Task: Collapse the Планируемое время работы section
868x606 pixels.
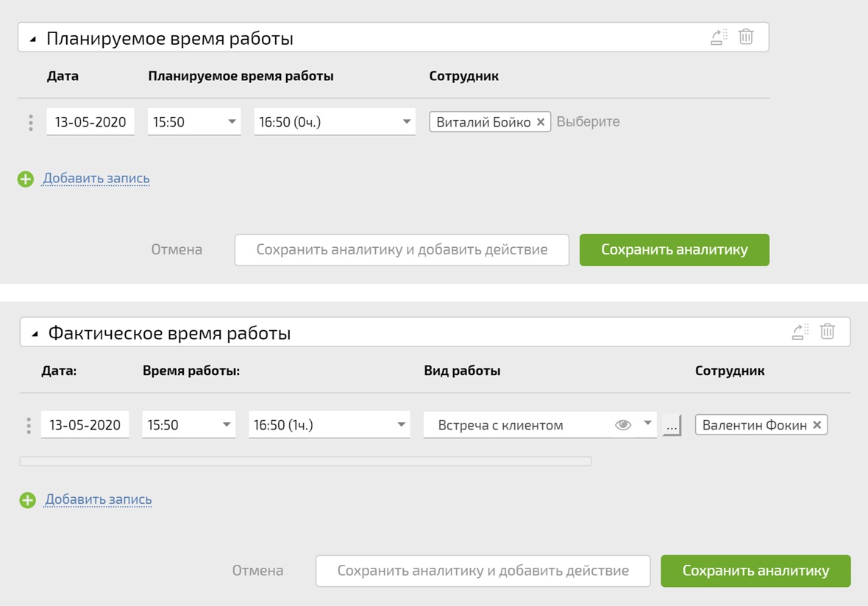Action: tap(32, 40)
